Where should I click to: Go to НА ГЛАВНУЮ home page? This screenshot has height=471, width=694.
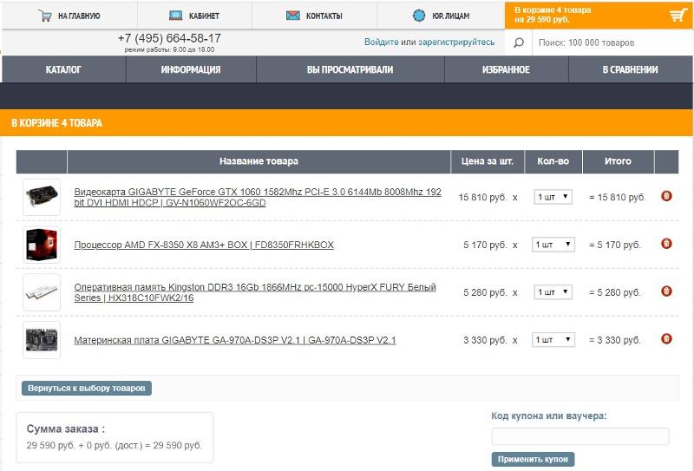tap(69, 16)
